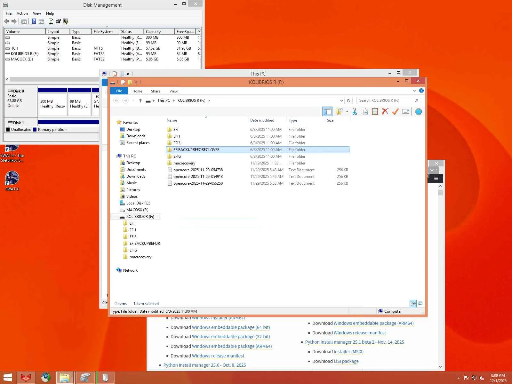Open the Home ribbon tab
The image size is (512, 384).
137,91
